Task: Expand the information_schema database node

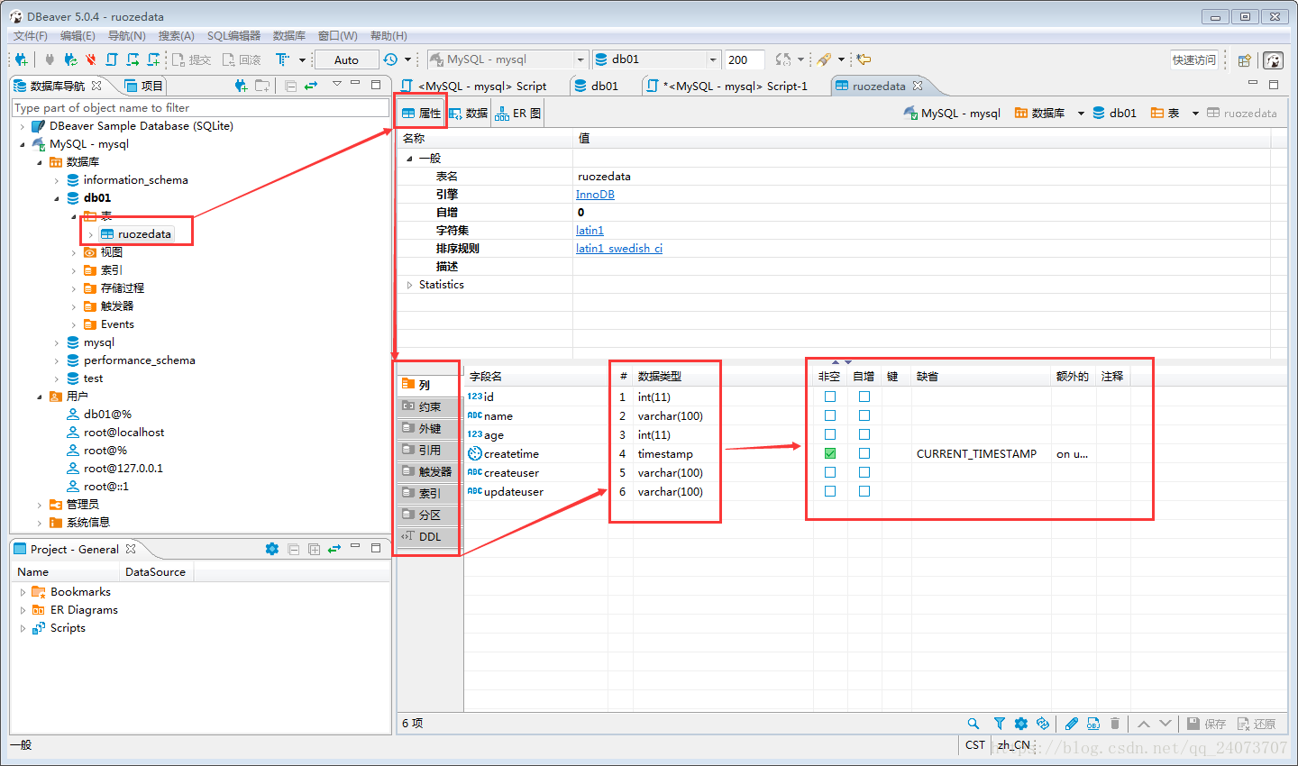Action: (57, 180)
